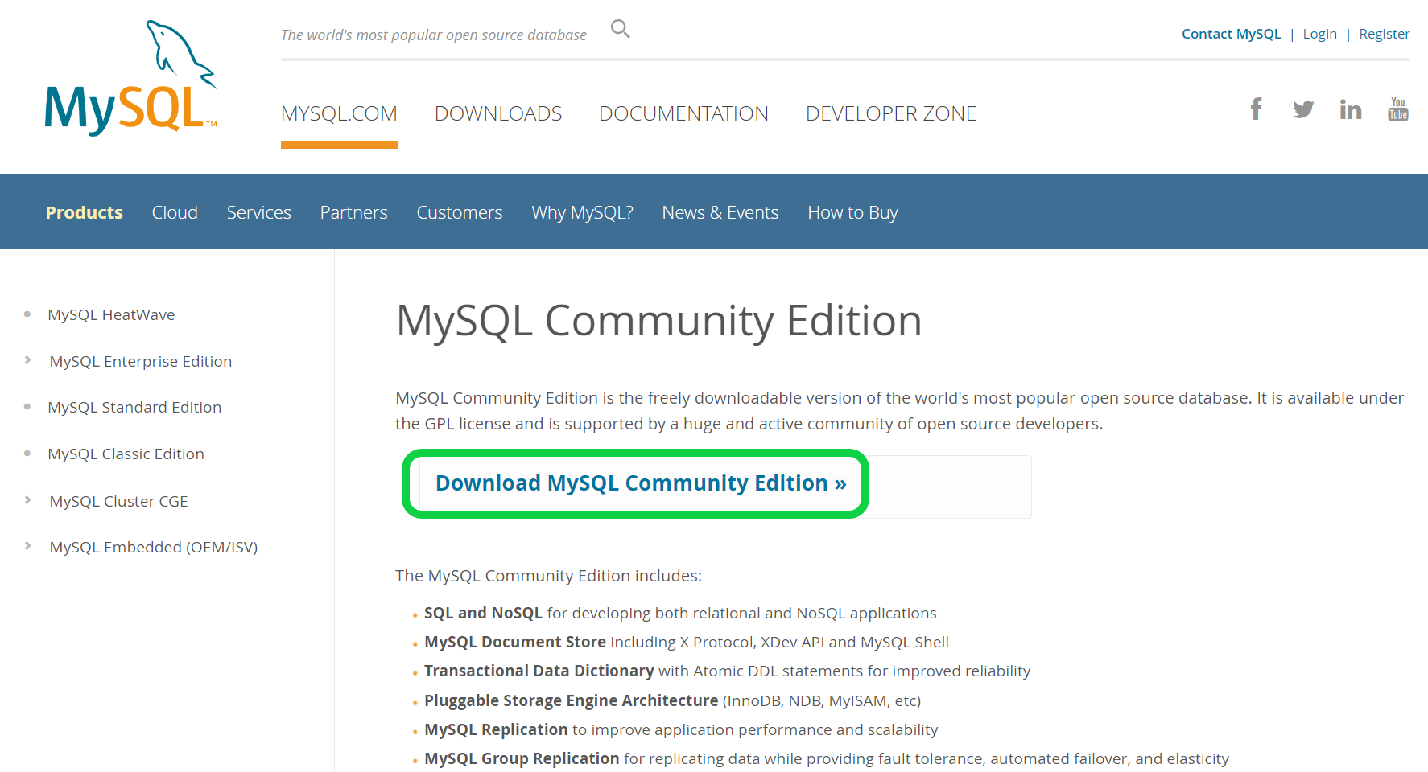Click 'SQL and NoSQL' feature text

[x=483, y=613]
